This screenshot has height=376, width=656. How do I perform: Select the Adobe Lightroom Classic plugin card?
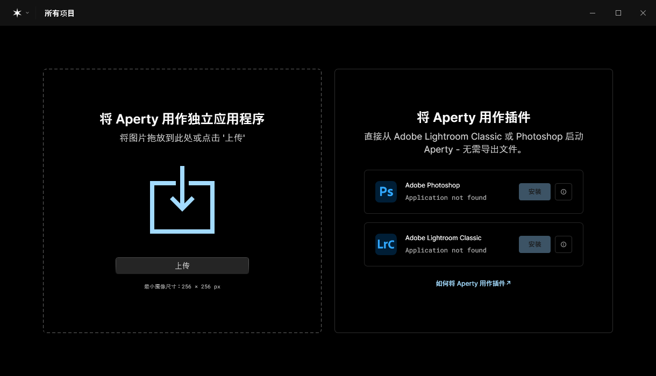[474, 244]
